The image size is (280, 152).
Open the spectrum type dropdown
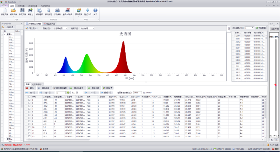(x=93, y=28)
